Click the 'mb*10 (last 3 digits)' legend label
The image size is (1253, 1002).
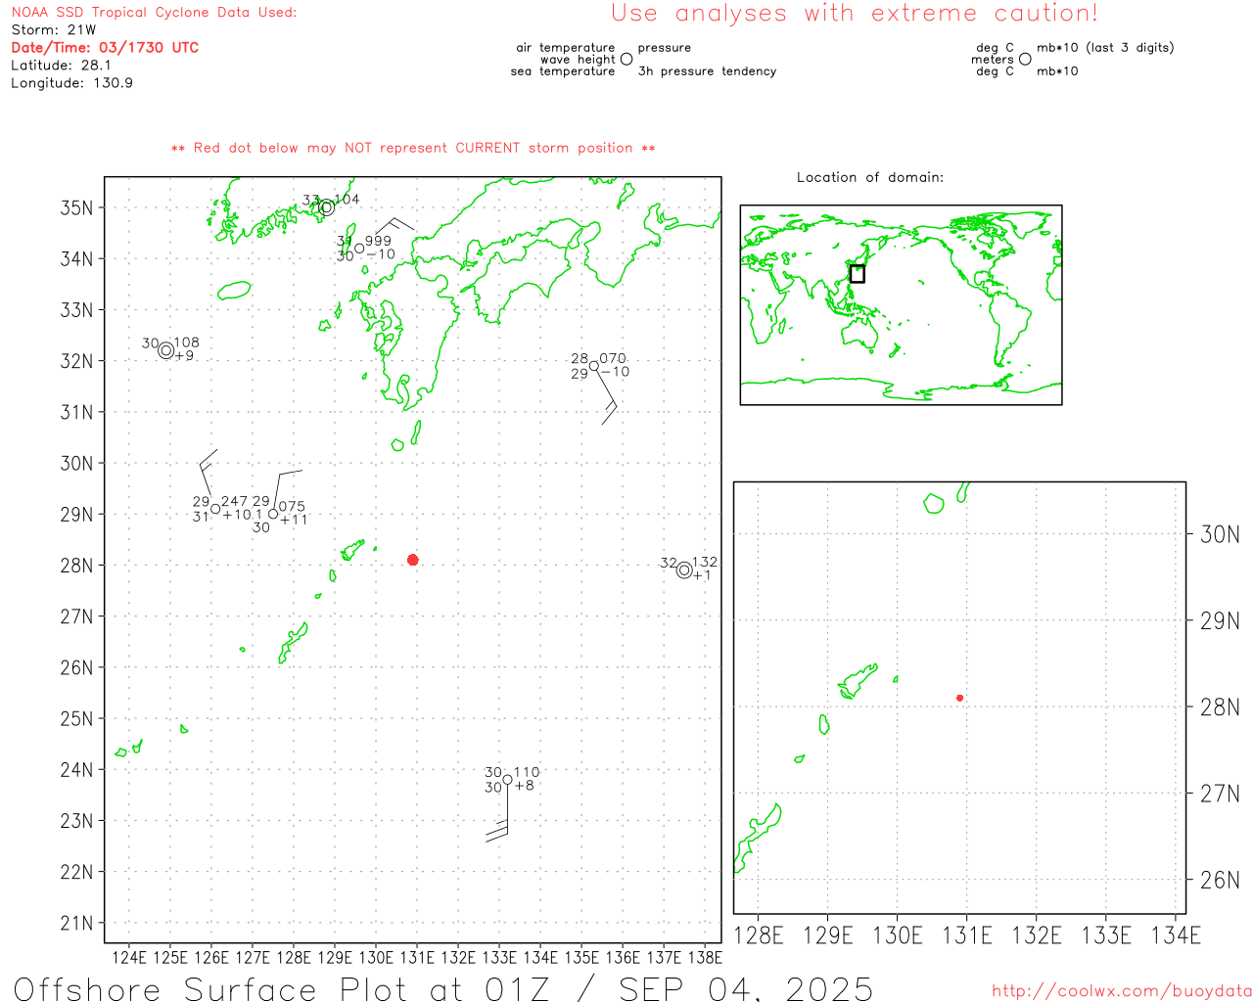click(x=1105, y=48)
